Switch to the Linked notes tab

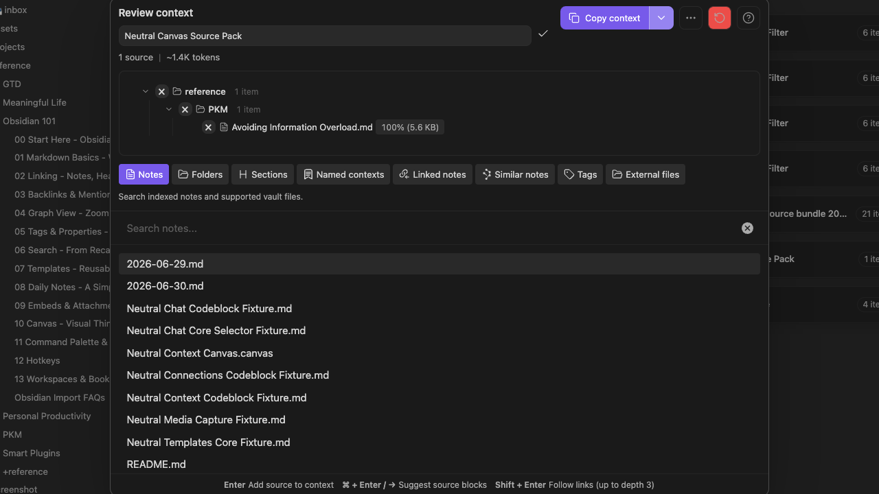click(x=433, y=174)
